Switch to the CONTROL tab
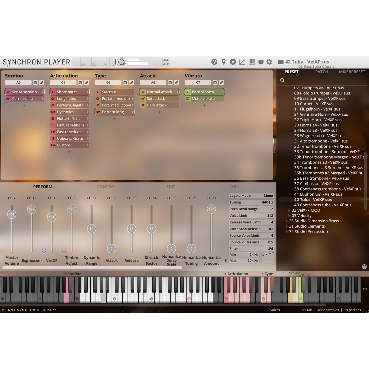The image size is (369, 369). coord(106,187)
